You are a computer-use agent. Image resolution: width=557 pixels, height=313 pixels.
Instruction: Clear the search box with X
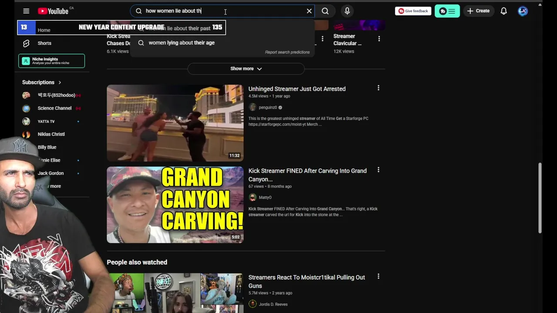click(309, 11)
